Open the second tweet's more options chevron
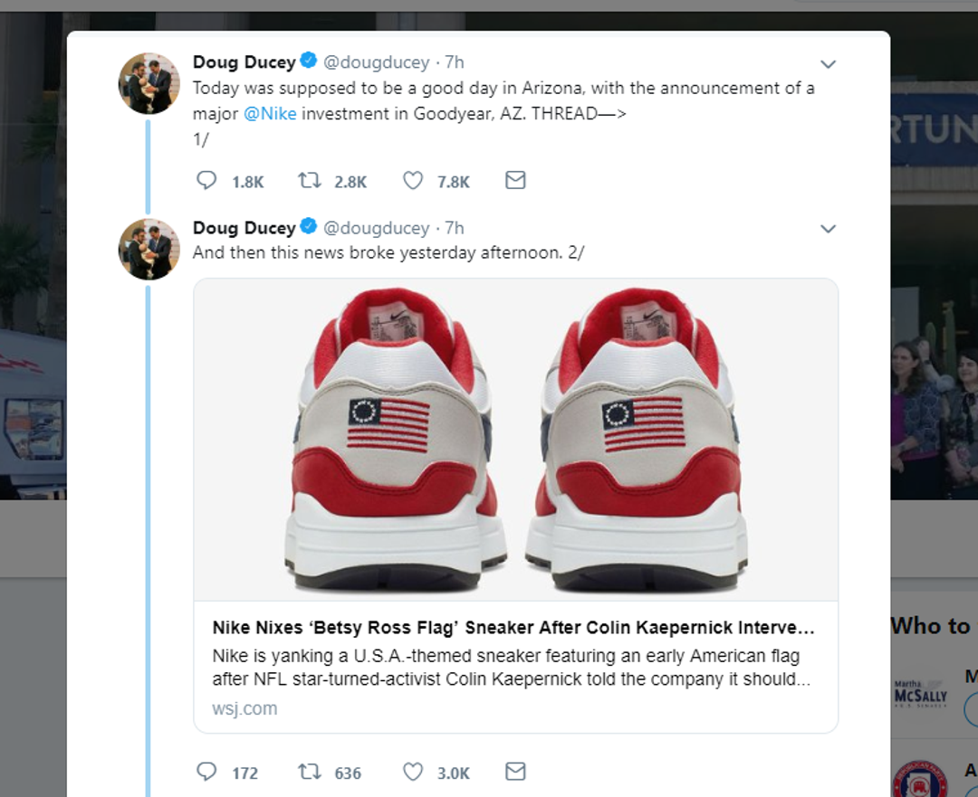The width and height of the screenshot is (978, 797). (x=828, y=229)
